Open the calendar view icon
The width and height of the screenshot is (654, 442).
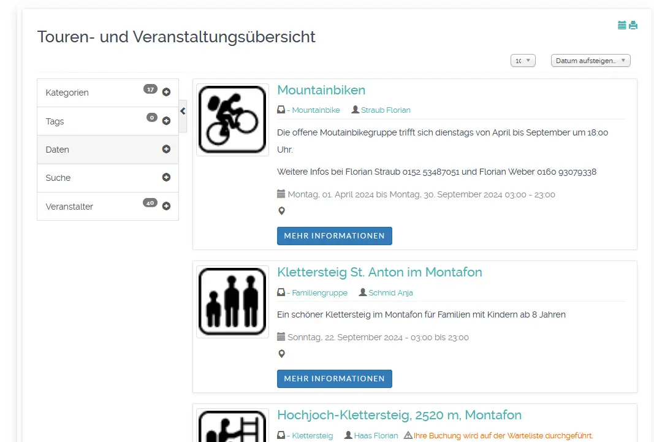pyautogui.click(x=622, y=25)
